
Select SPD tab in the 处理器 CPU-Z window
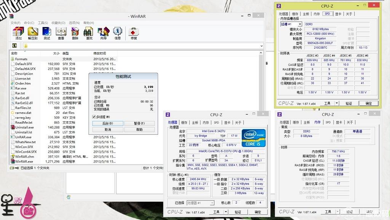[216, 123]
